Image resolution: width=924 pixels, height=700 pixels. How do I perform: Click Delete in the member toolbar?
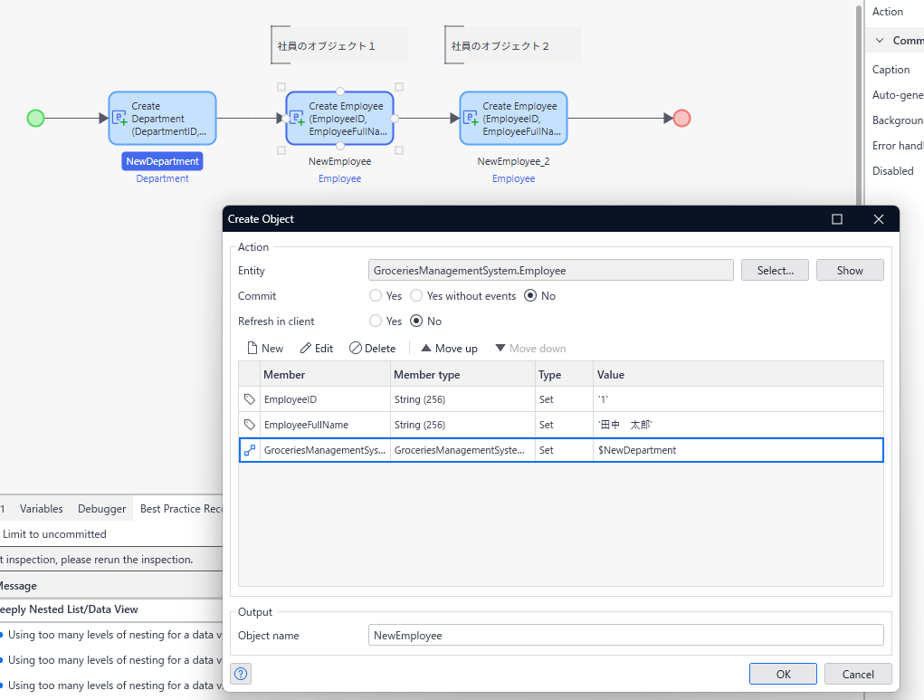373,348
